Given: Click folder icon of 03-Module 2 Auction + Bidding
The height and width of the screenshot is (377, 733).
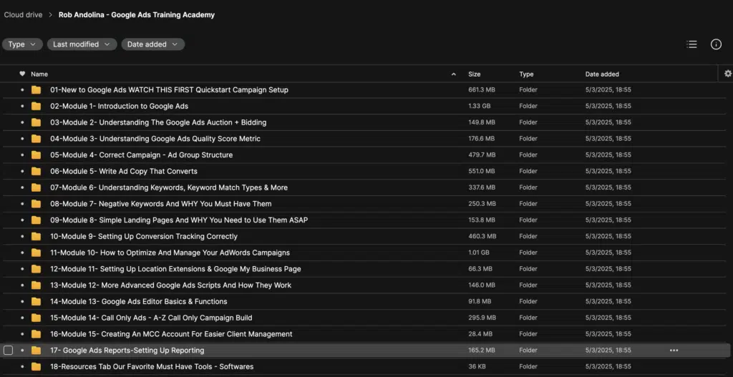Looking at the screenshot, I should [x=36, y=122].
